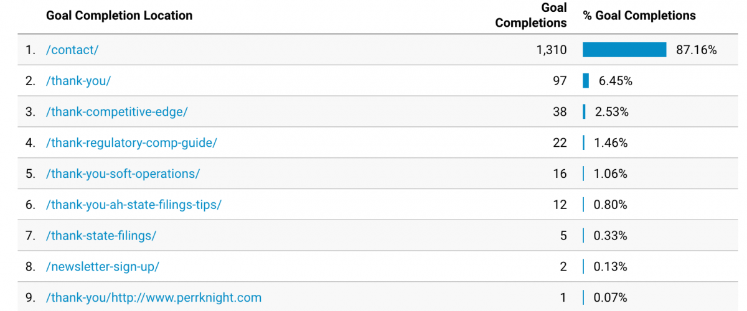The width and height of the screenshot is (747, 311).
Task: Open the /thank-state-filings/ link
Action: click(101, 236)
